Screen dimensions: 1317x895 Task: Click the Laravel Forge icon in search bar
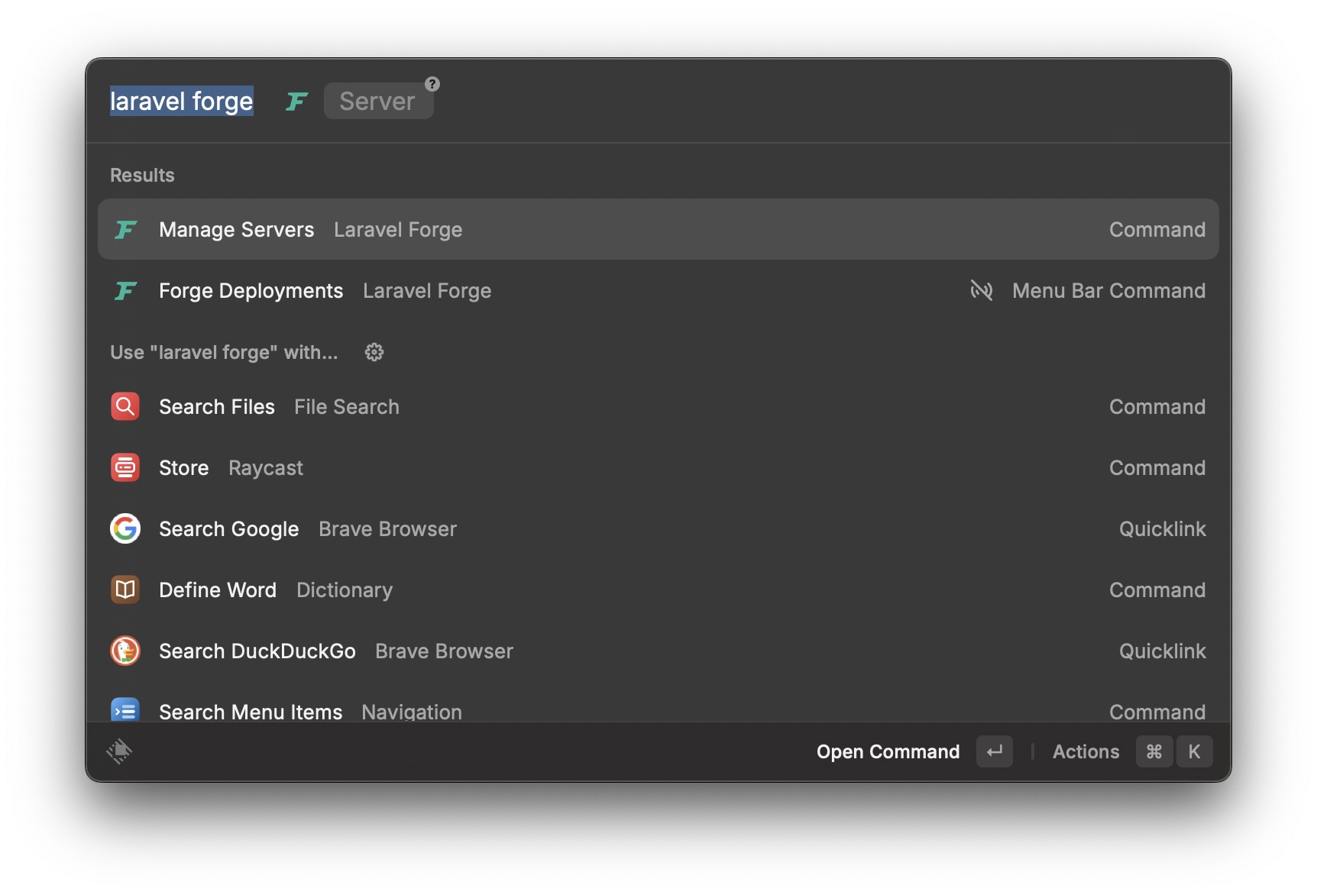(296, 101)
